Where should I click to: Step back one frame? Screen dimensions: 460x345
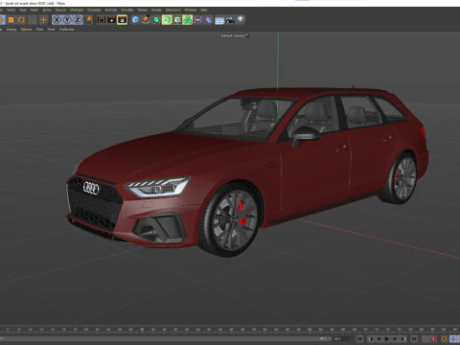pyautogui.click(x=379, y=338)
